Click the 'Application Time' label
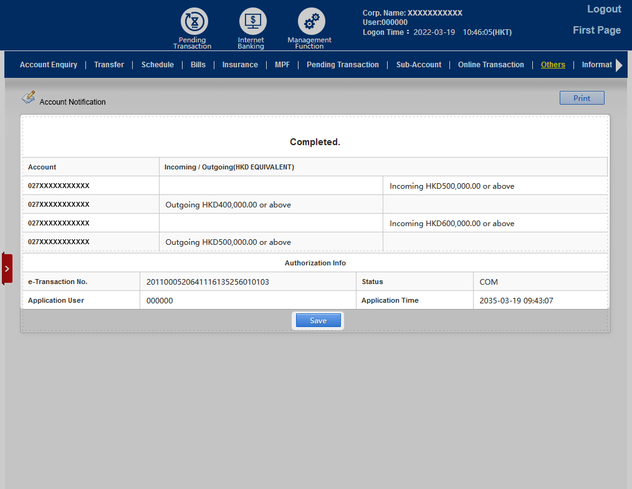This screenshot has height=489, width=632. pos(390,300)
